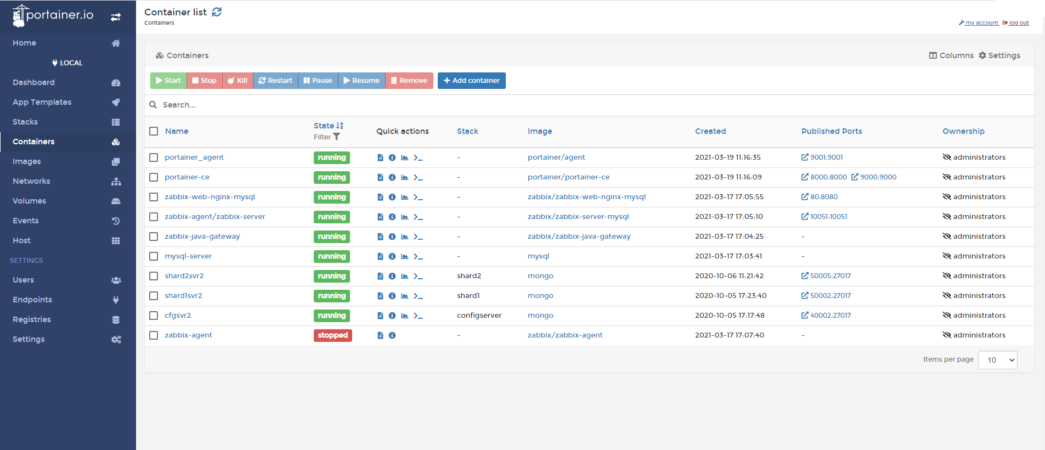Sort containers by Image
Image resolution: width=1045 pixels, height=450 pixels.
(x=540, y=131)
